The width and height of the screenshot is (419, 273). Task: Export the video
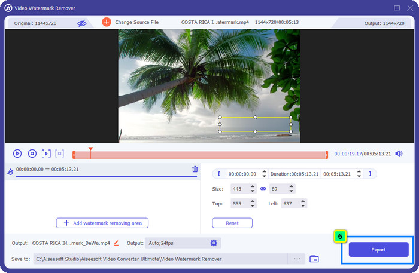[x=378, y=250]
